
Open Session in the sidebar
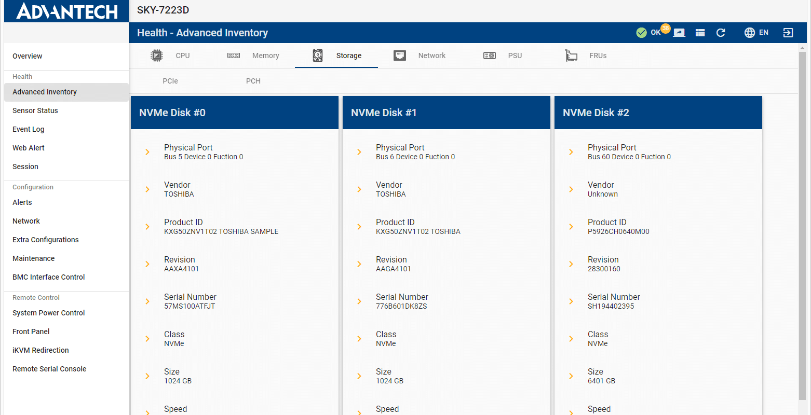point(66,167)
